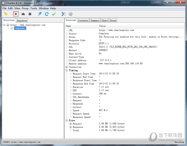Switch to the Structure tab
This screenshot has width=187, height=146.
click(x=9, y=20)
